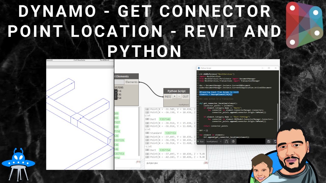This screenshot has height=183, width=326.
Task: Save changes with the floppy disk icon
Action: (269, 141)
